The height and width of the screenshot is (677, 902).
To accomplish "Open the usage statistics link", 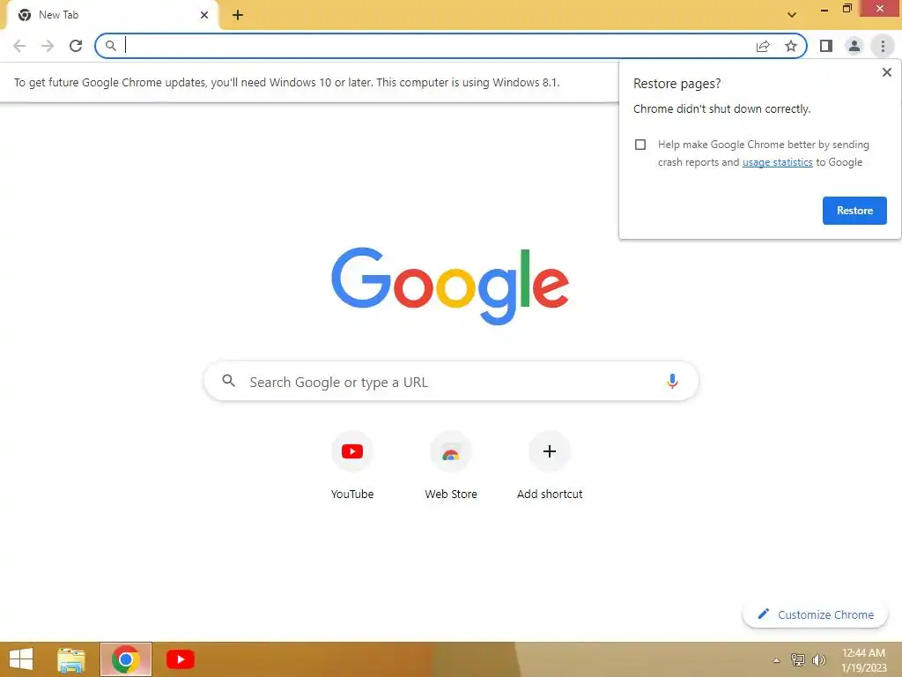I will 777,162.
